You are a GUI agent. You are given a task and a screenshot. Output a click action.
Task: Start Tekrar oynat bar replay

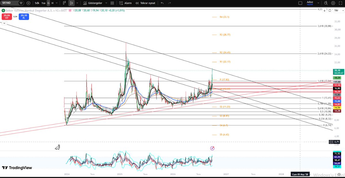145,3
